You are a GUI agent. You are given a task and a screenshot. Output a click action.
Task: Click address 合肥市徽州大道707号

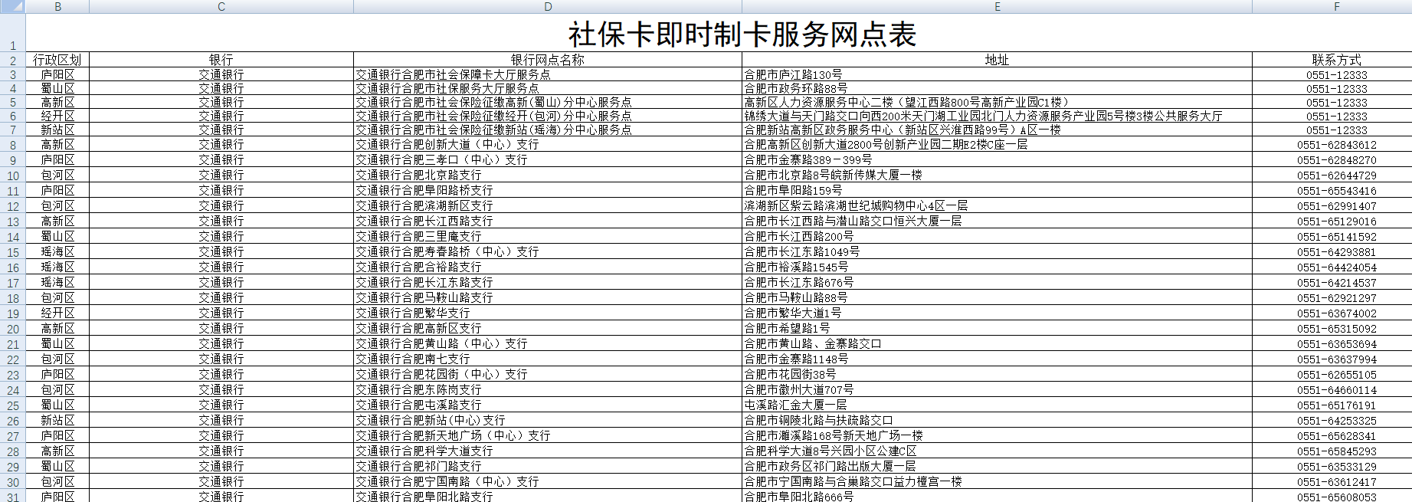pyautogui.click(x=998, y=389)
